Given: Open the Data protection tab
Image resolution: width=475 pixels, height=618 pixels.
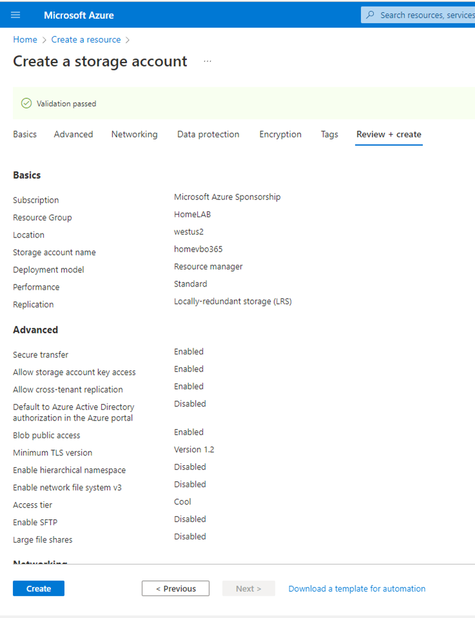Looking at the screenshot, I should click(x=208, y=134).
